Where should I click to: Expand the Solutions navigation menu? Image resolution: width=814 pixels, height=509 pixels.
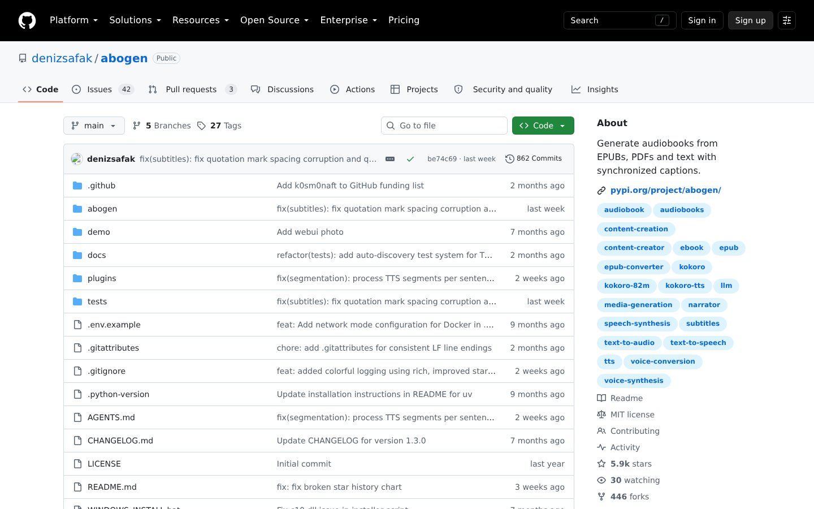[135, 20]
